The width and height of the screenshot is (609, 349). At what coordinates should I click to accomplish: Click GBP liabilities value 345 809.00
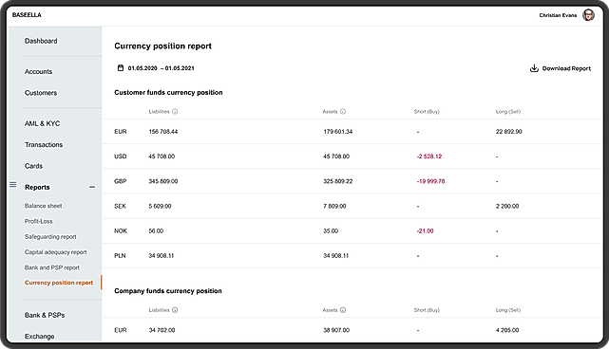click(163, 181)
